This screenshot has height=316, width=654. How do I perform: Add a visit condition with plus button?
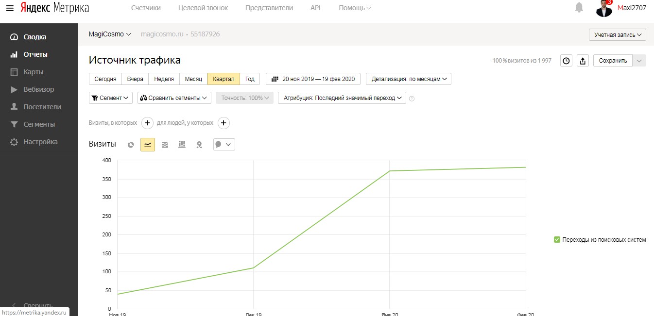point(148,123)
